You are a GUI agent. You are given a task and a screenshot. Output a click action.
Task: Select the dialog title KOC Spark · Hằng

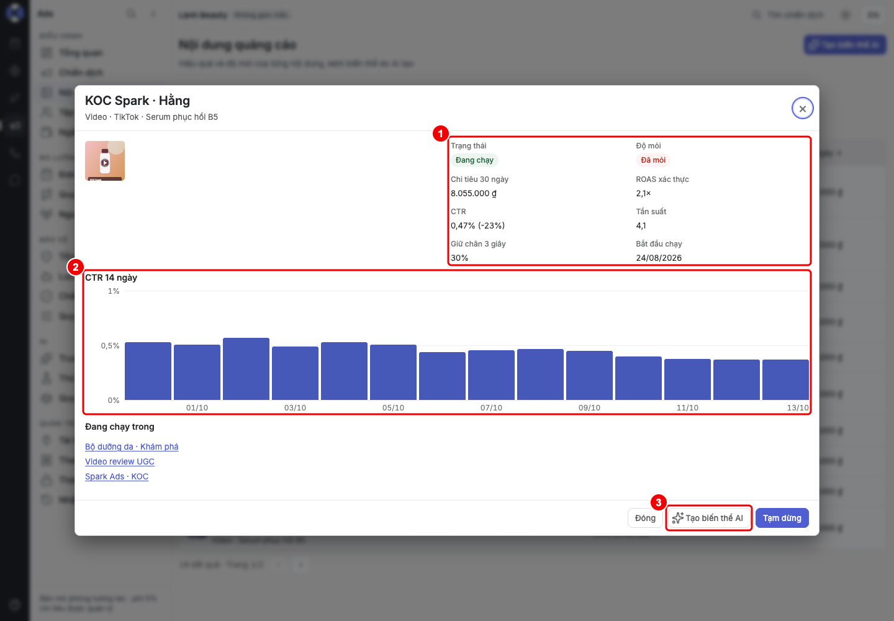(x=138, y=101)
